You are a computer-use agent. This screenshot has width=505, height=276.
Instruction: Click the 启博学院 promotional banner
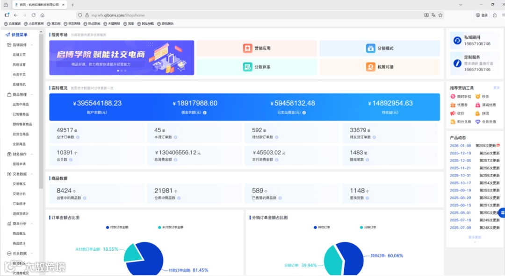(122, 57)
